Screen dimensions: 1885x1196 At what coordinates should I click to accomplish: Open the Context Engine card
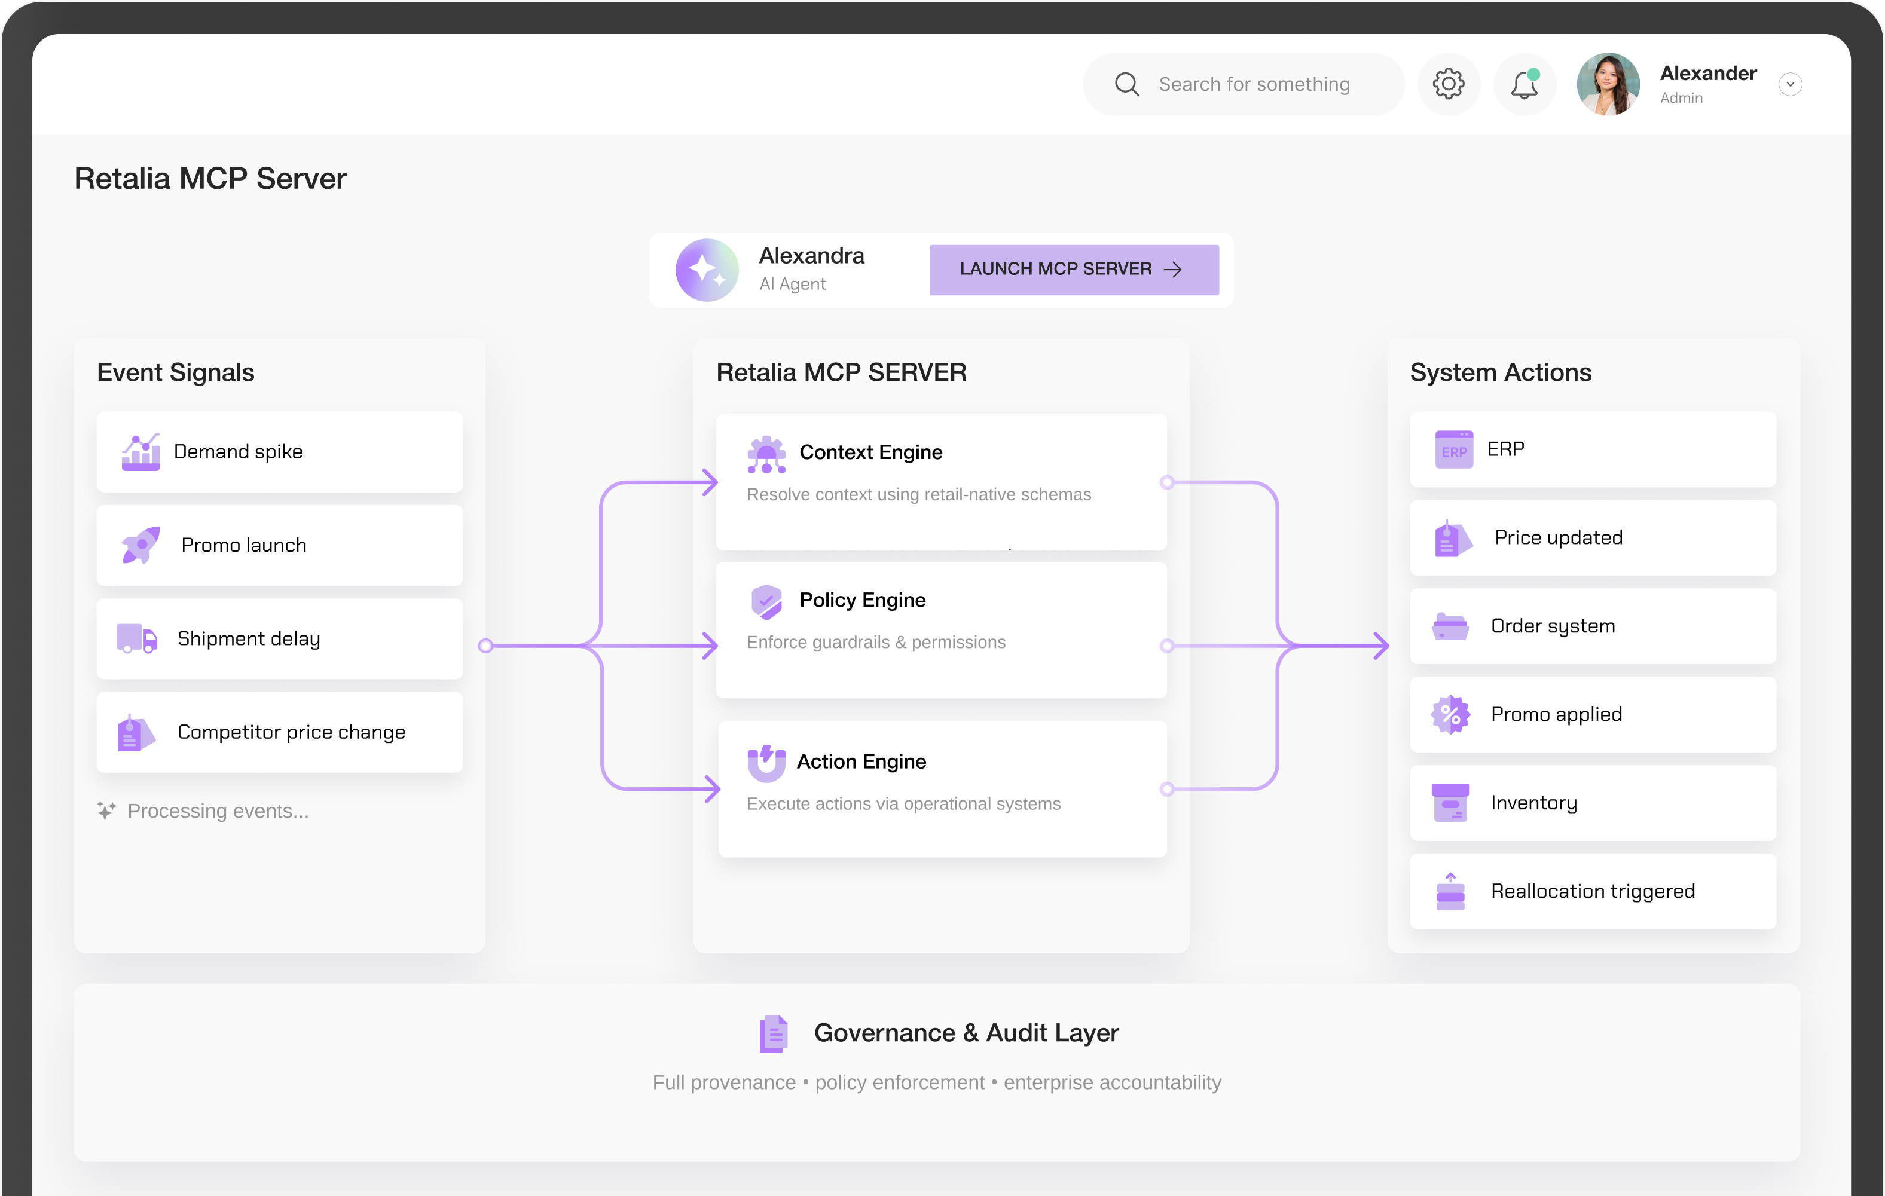940,481
